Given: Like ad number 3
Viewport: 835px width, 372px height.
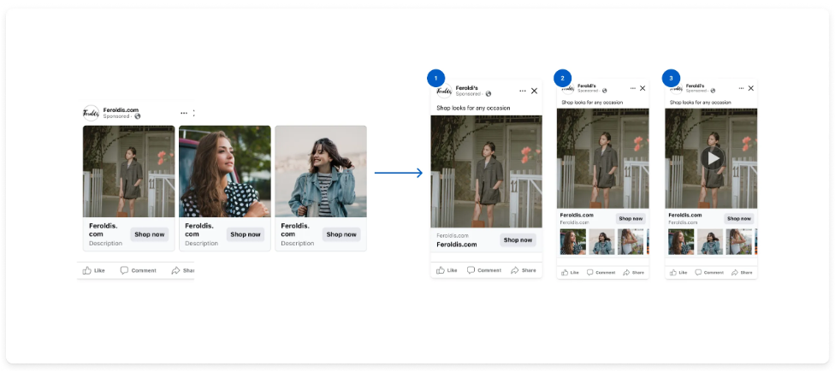Looking at the screenshot, I should pyautogui.click(x=678, y=273).
